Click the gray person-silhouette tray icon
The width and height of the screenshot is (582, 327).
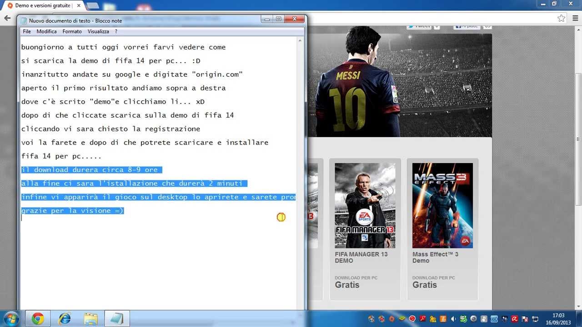pos(484,319)
